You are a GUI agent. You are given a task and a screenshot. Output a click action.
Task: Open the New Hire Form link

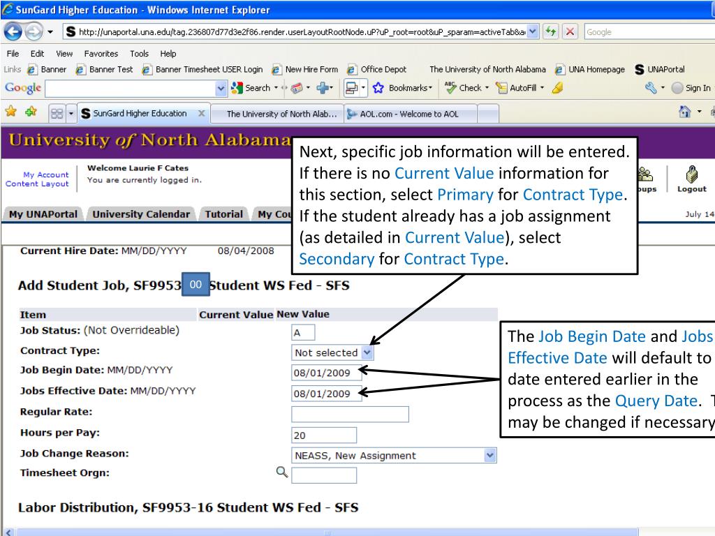305,69
